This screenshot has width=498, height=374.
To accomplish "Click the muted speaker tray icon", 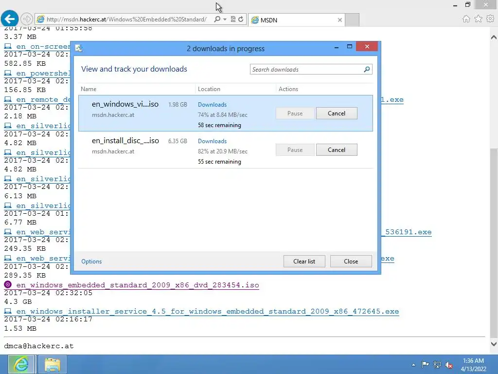I will (x=449, y=365).
